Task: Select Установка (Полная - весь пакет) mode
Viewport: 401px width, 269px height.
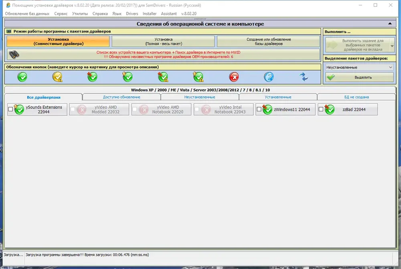Action: tap(163, 41)
